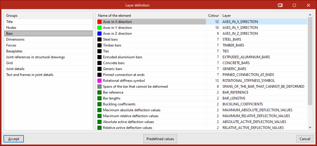Click the scroll down arrow of the element list
The height and width of the screenshot is (146, 317).
tap(310, 127)
